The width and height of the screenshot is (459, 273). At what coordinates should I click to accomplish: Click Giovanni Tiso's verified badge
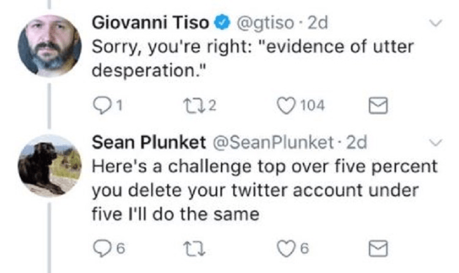tap(220, 24)
